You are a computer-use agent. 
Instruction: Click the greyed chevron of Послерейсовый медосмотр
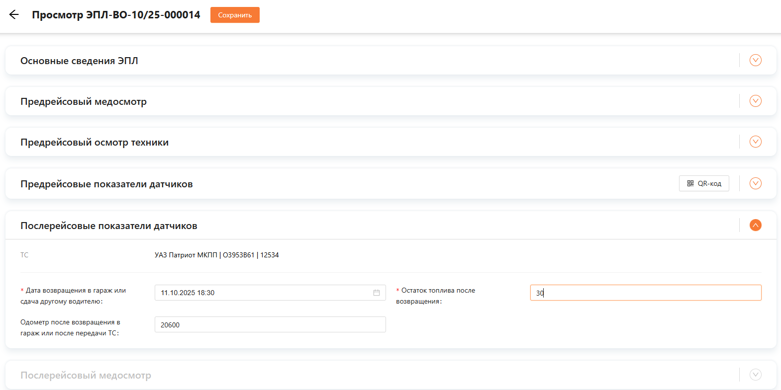[755, 375]
